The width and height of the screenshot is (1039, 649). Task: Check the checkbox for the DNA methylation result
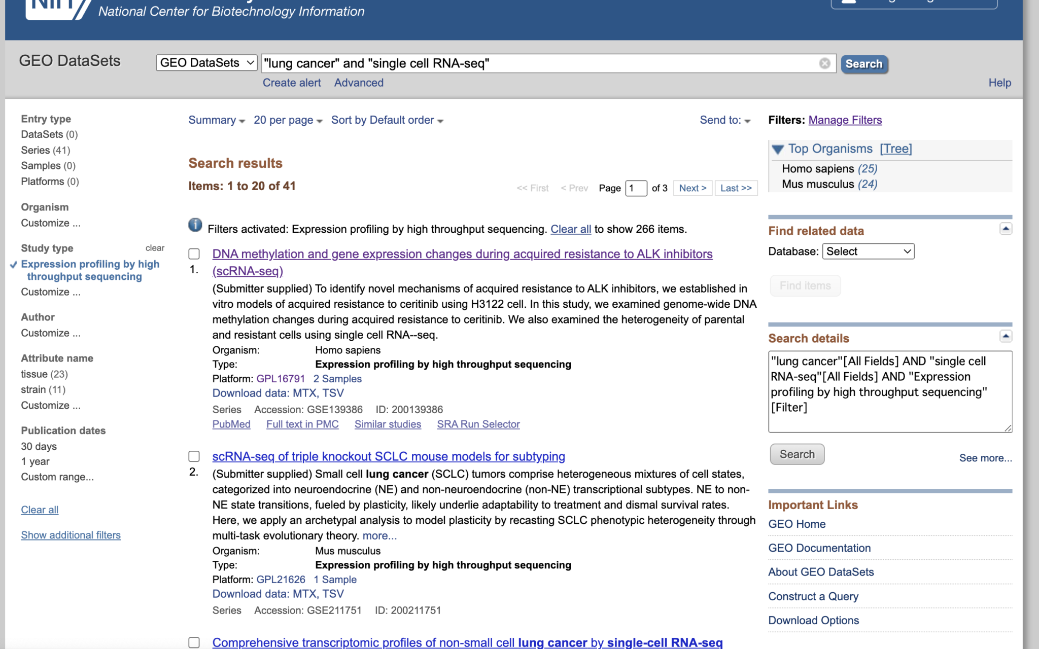tap(194, 253)
